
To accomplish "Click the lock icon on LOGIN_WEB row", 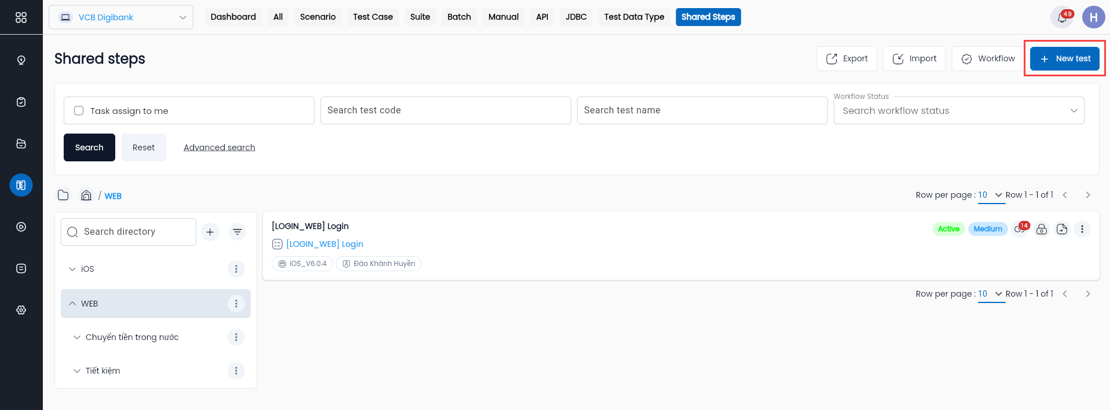I will [1042, 229].
